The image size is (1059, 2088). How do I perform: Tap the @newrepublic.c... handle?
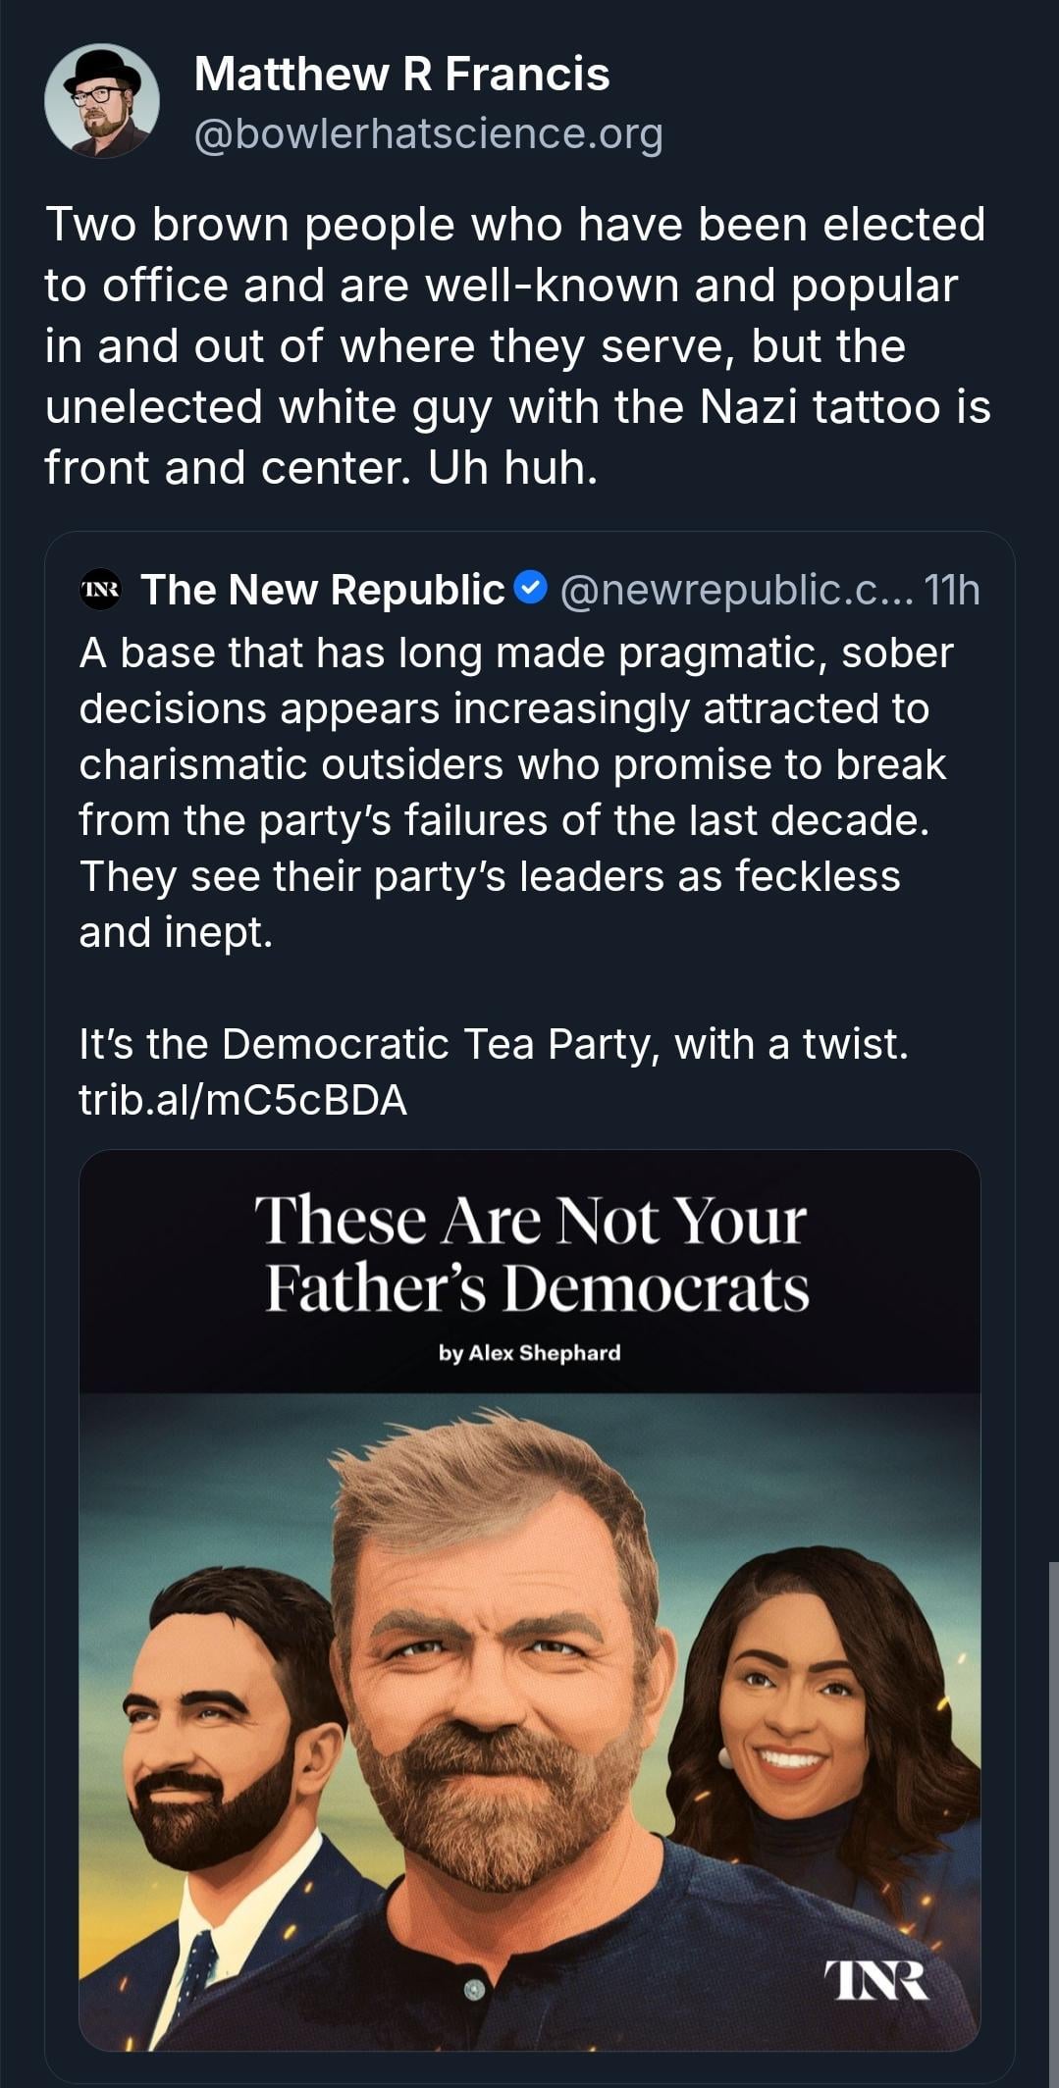click(736, 590)
